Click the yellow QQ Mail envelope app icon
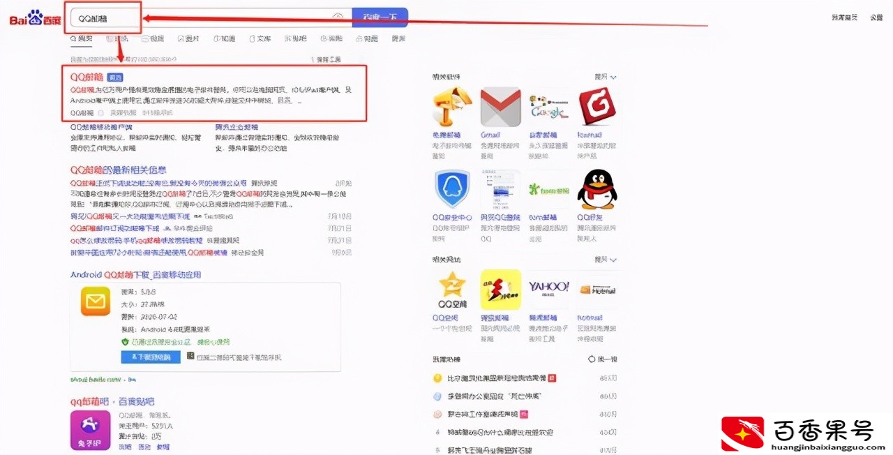Image resolution: width=893 pixels, height=455 pixels. [x=96, y=301]
